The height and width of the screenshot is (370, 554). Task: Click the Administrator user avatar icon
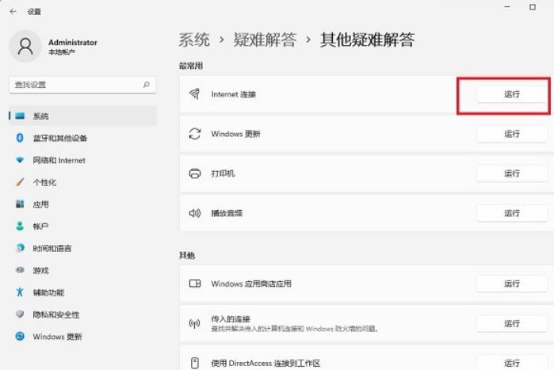25,46
